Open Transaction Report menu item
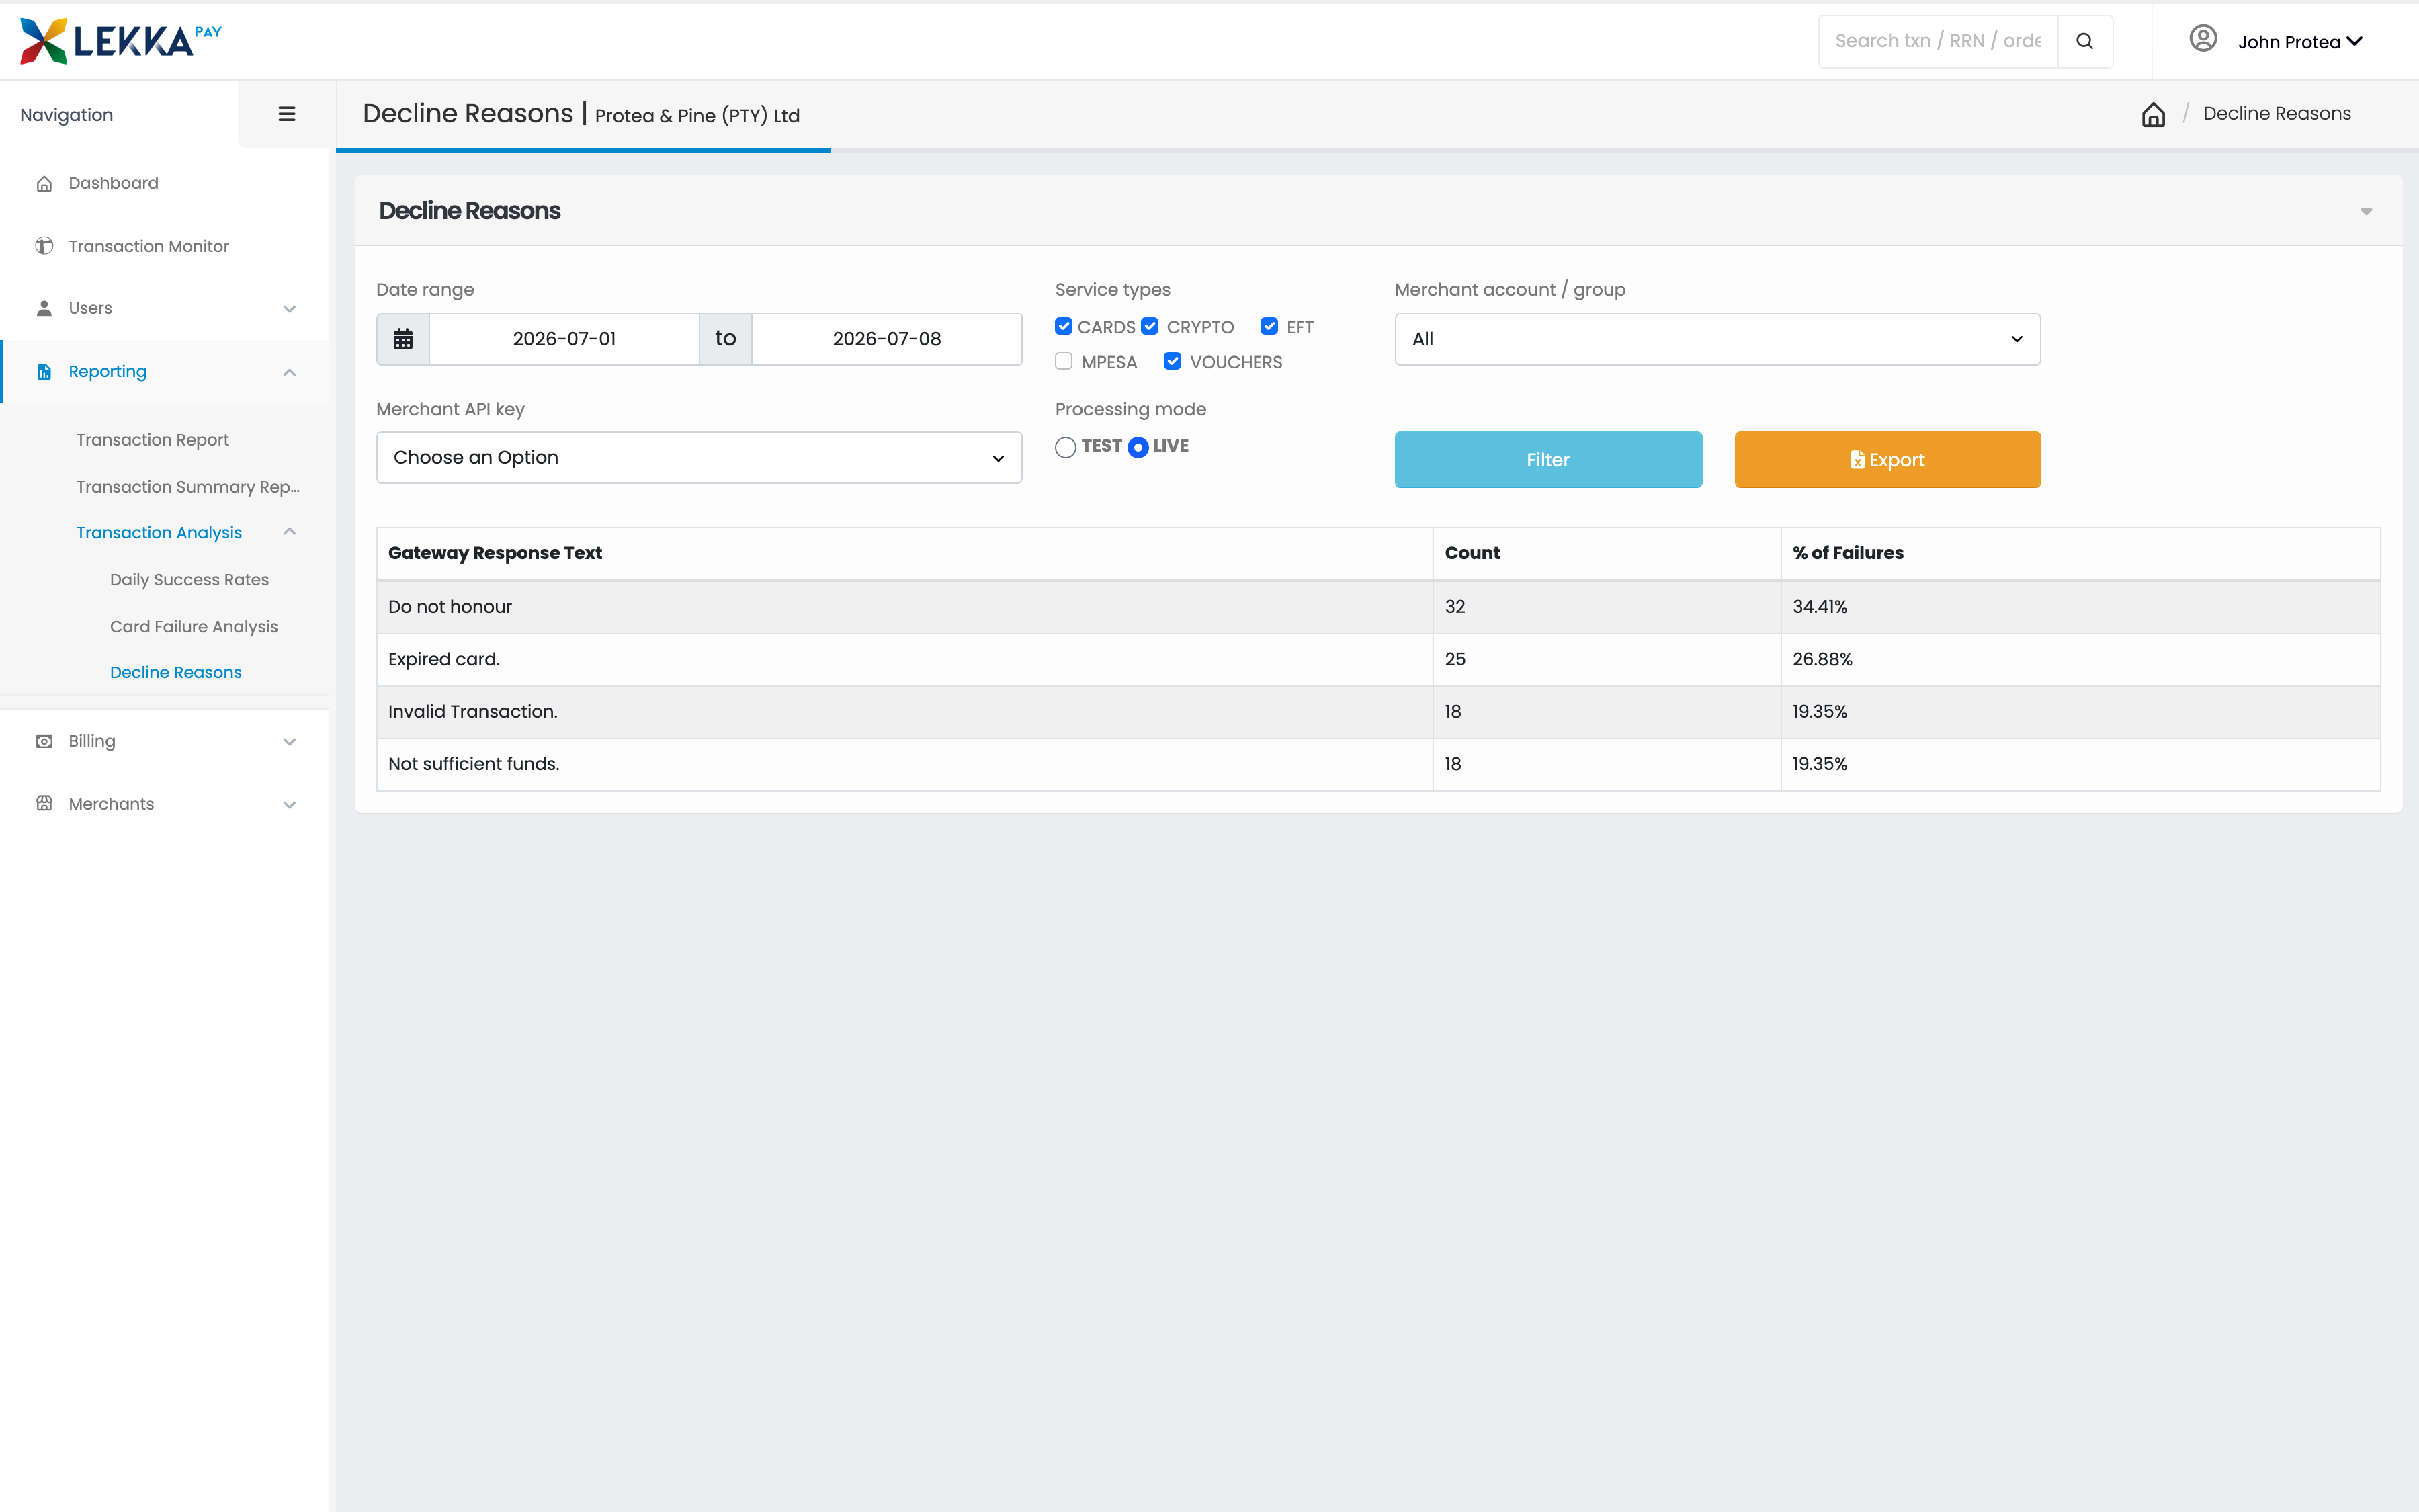This screenshot has width=2419, height=1512. (x=152, y=440)
